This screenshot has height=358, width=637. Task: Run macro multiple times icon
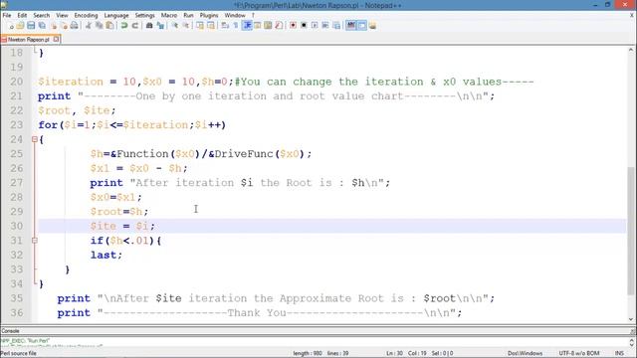coord(325,26)
